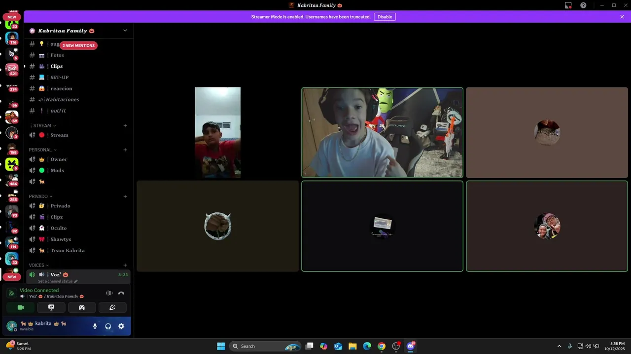Screen dimensions: 631x354
Task: Show hidden system tray icons
Action: [559, 346]
